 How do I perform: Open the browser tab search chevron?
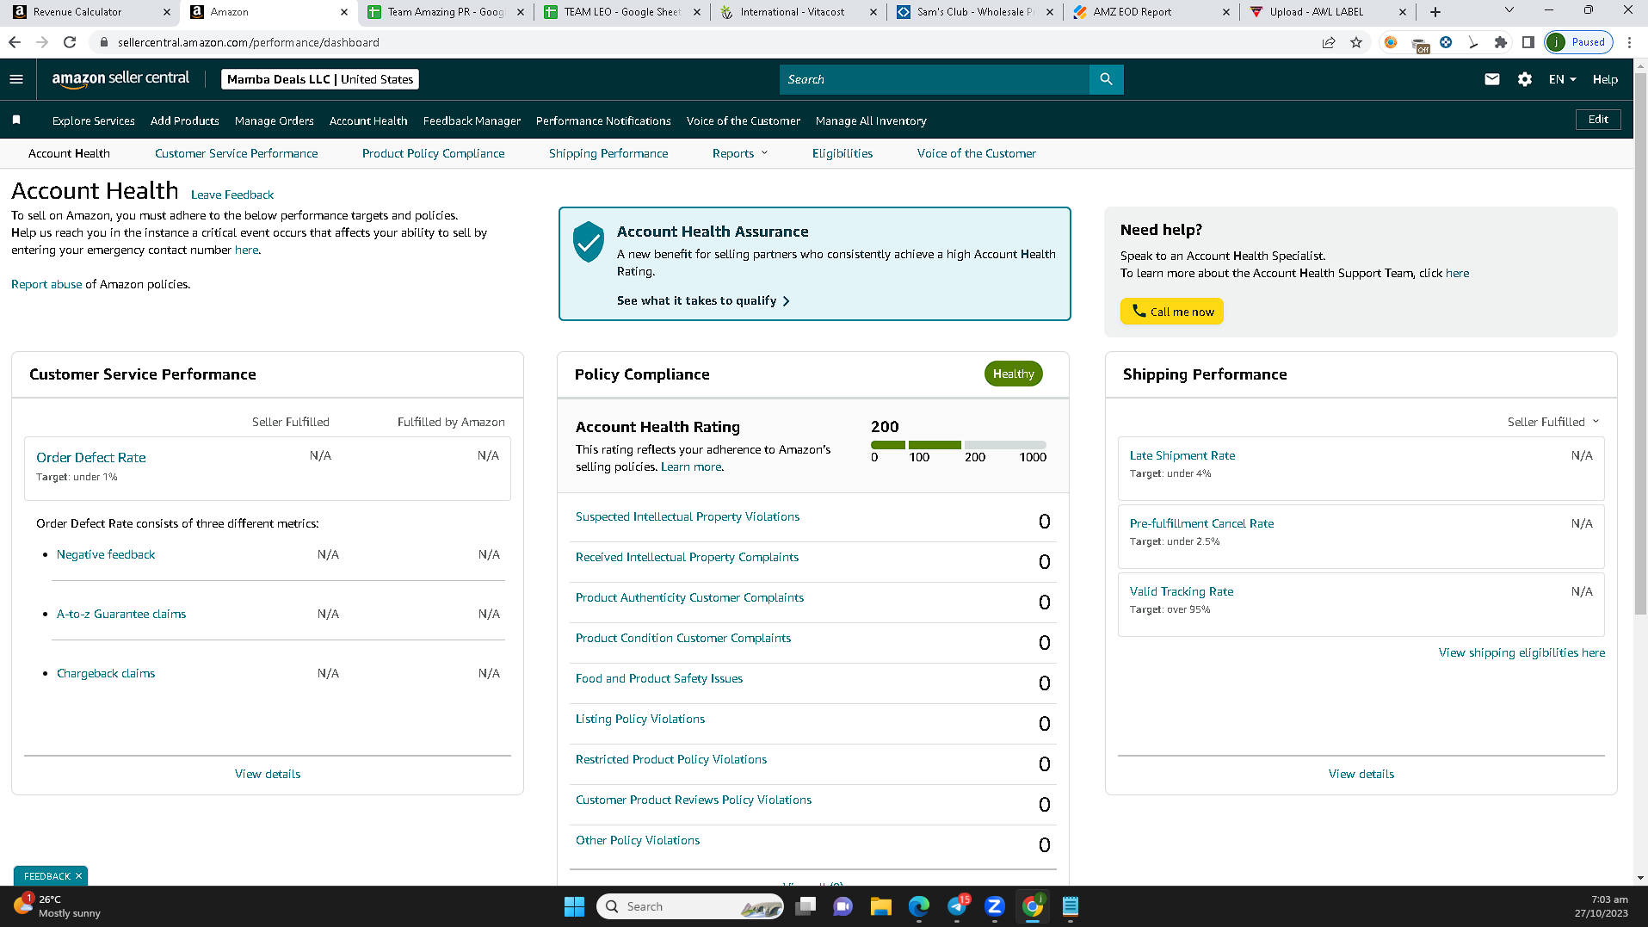[x=1509, y=11]
